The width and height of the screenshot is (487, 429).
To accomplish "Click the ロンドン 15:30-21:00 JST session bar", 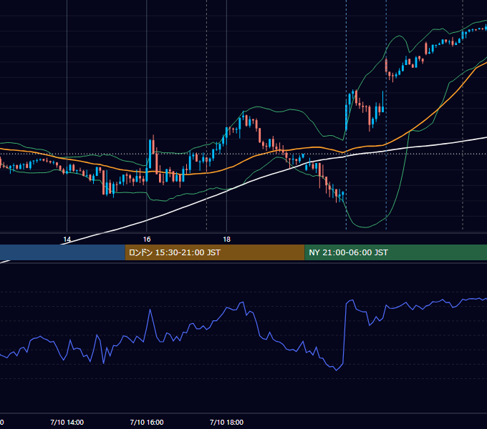I will click(215, 252).
